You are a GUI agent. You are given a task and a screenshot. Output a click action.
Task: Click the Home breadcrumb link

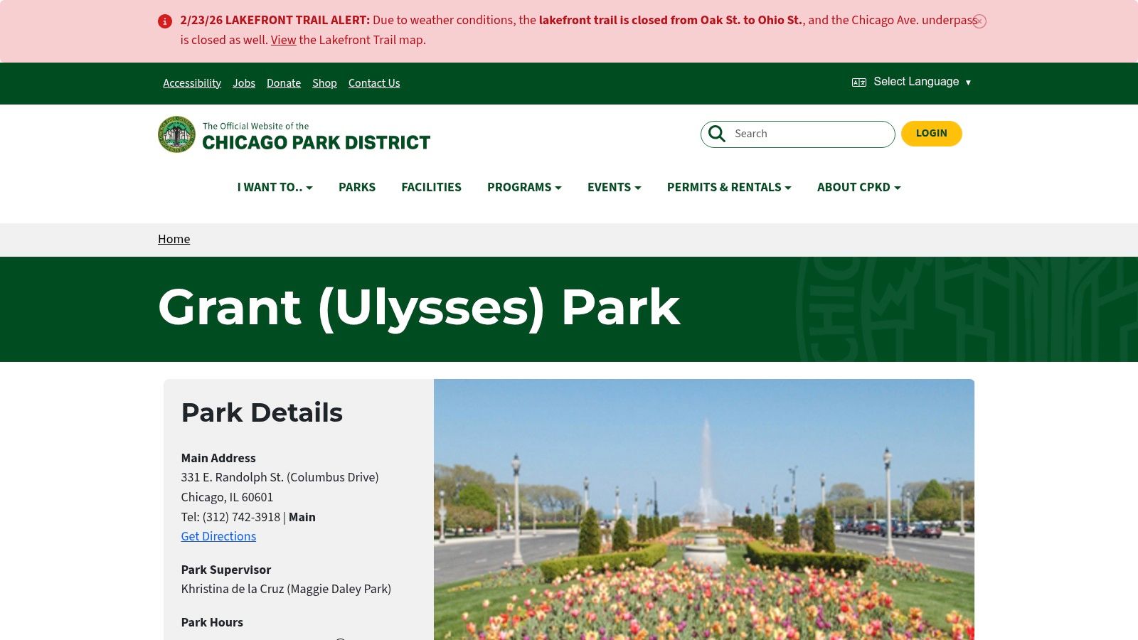pyautogui.click(x=174, y=239)
